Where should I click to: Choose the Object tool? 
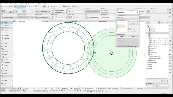click(6, 68)
